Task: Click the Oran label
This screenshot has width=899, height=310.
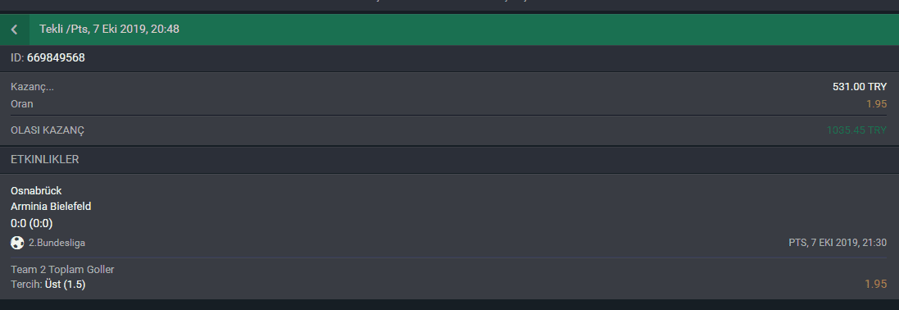Action: click(22, 104)
